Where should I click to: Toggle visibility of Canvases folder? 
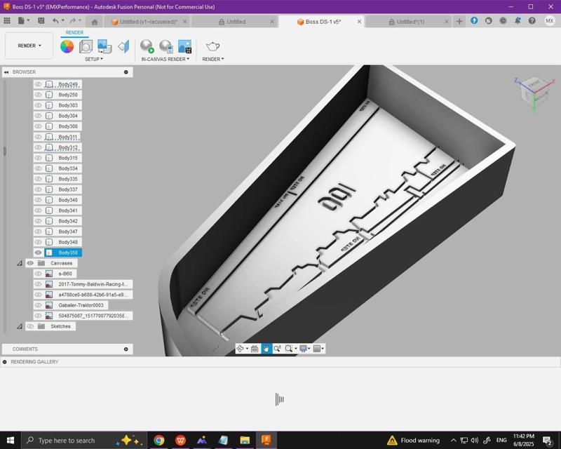tap(30, 263)
